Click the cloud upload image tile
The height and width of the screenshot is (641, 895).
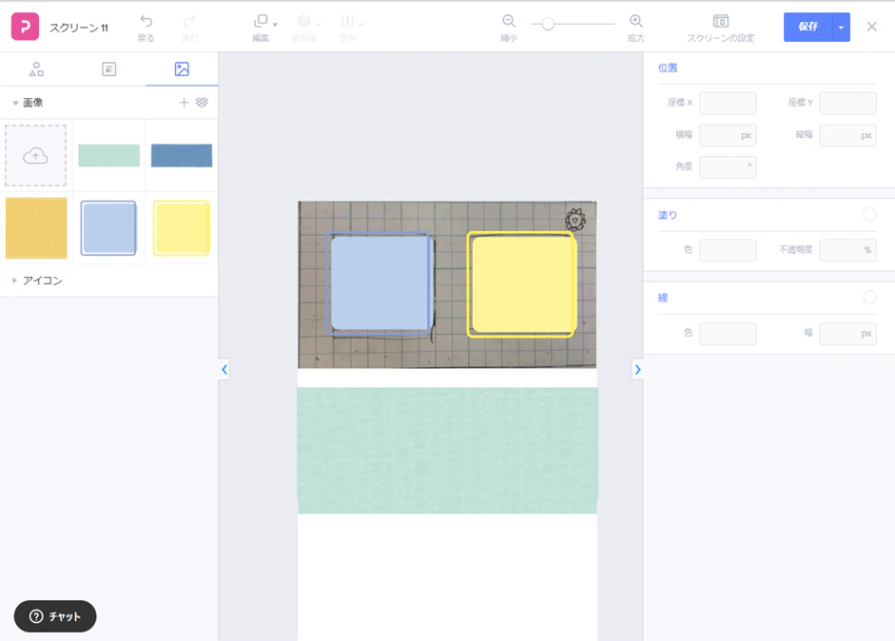point(36,155)
